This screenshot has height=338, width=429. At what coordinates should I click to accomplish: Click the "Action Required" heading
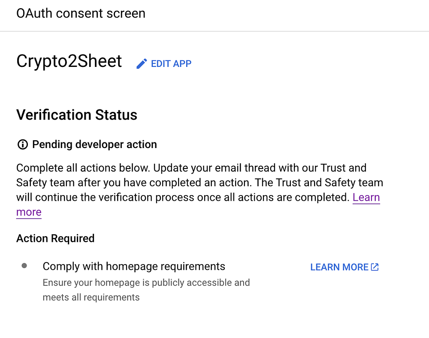[55, 238]
